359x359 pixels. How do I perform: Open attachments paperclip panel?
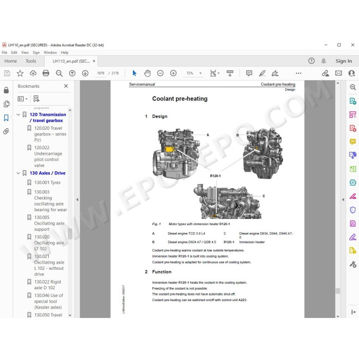tap(6, 131)
